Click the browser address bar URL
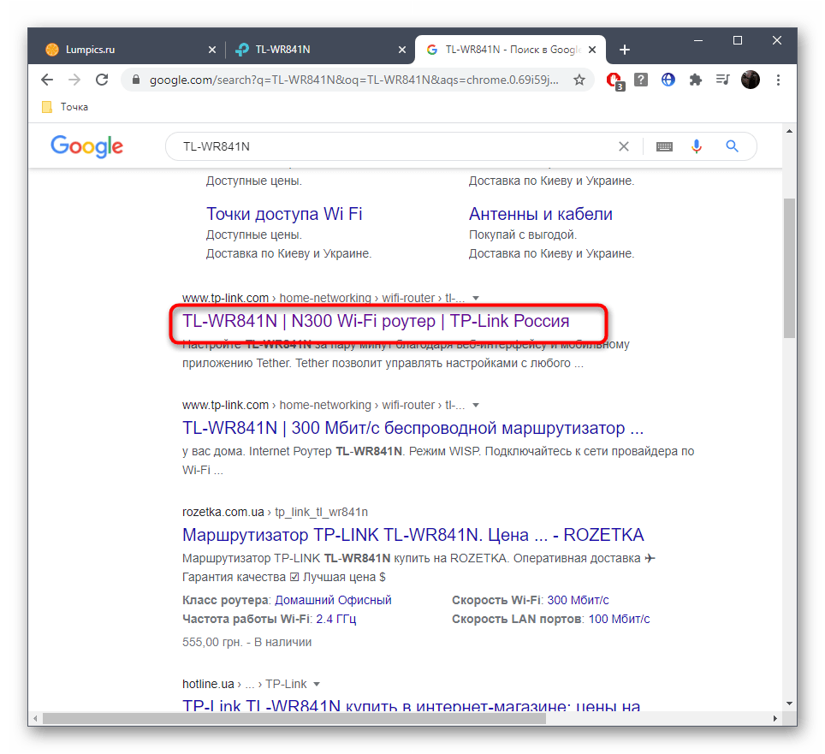The height and width of the screenshot is (754, 825). (x=353, y=80)
